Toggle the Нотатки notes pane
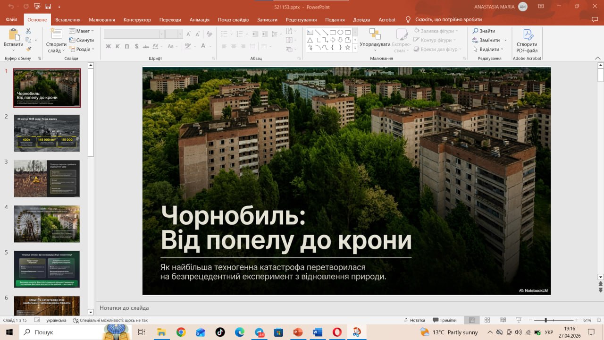 tap(414, 320)
